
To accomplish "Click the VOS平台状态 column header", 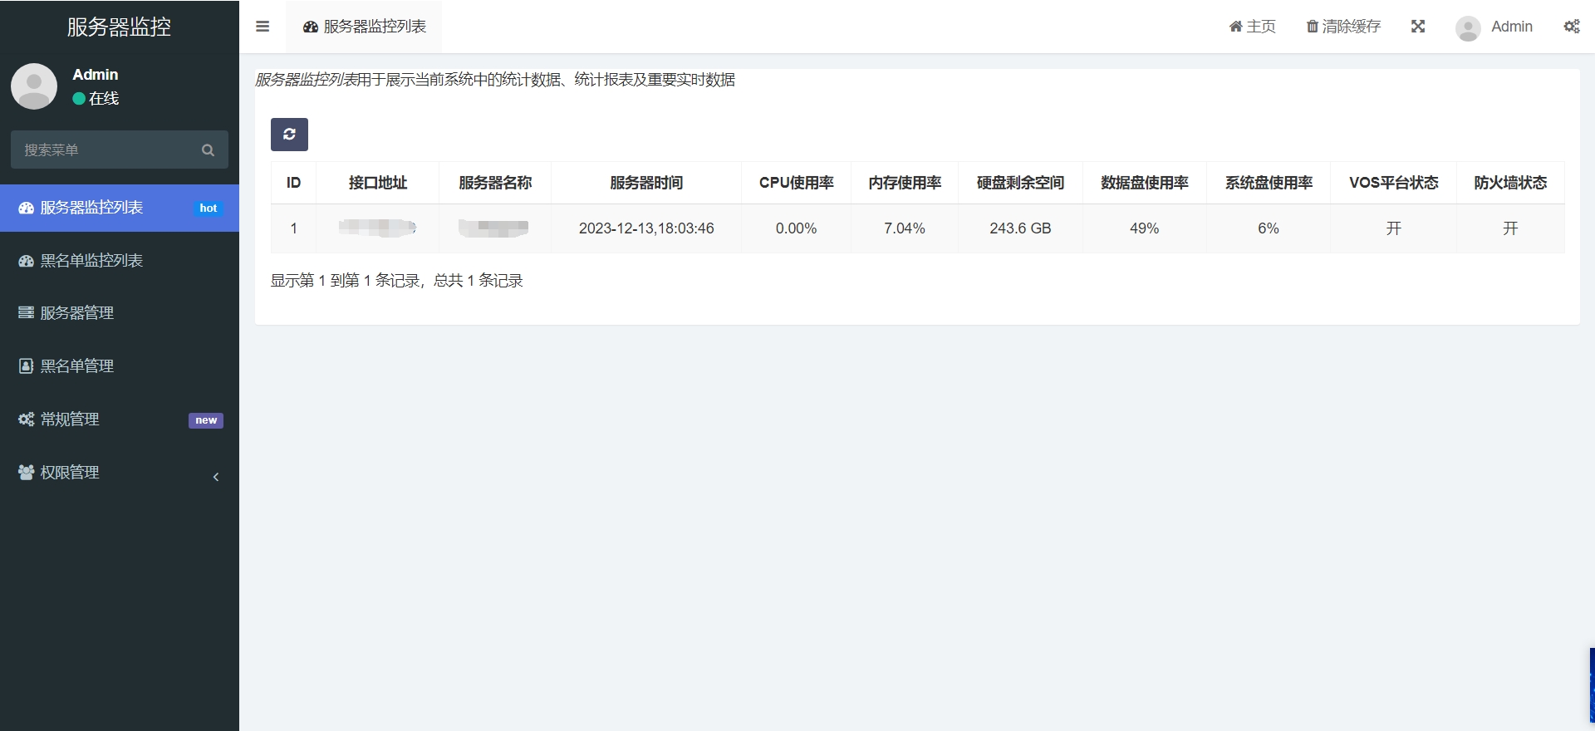I will click(1393, 183).
